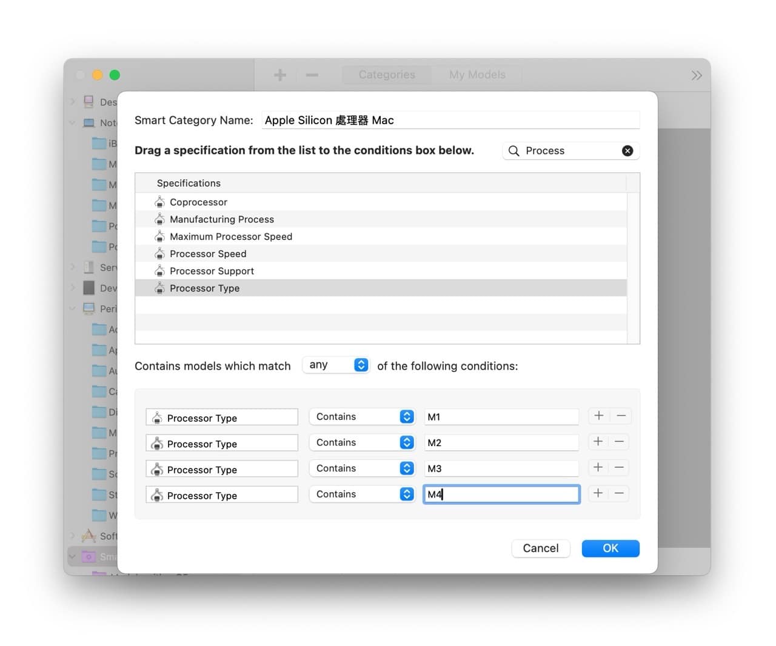This screenshot has height=646, width=776.
Task: Click the Process search field
Action: pyautogui.click(x=571, y=151)
